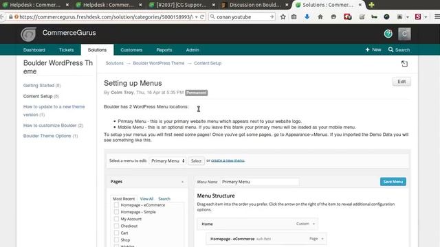Viewport: 440px width, 247px height.
Task: Open the downloads arrow icon
Action: click(307, 16)
